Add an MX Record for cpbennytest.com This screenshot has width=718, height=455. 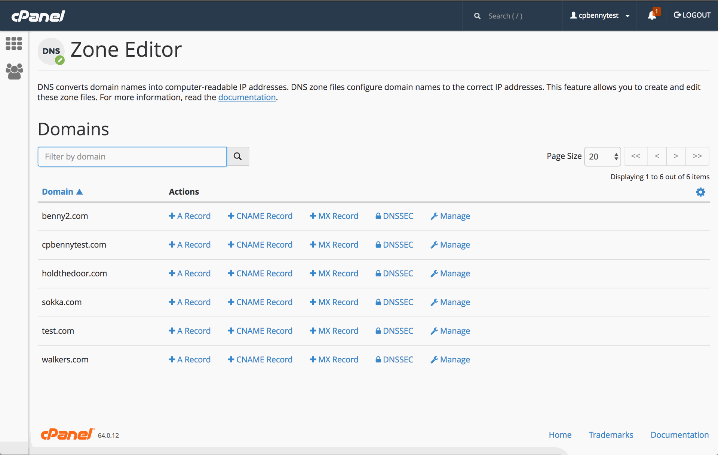pos(334,245)
